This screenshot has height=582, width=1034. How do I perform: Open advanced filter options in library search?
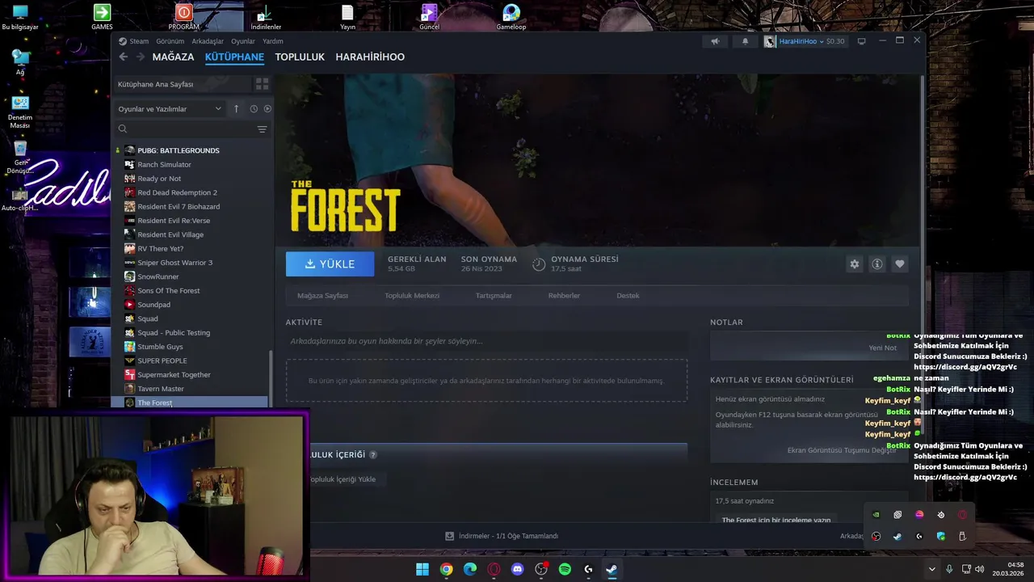click(x=262, y=129)
